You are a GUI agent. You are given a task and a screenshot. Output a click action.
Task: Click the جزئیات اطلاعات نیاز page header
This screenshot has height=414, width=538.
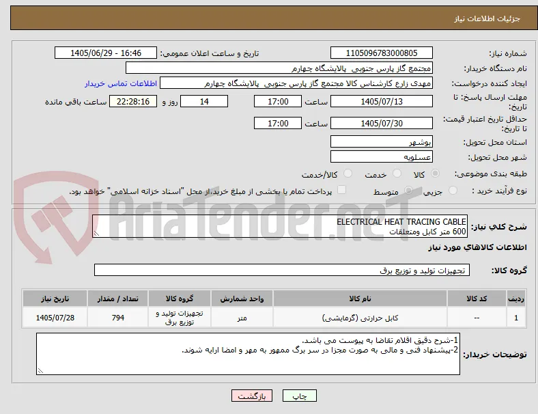point(487,18)
